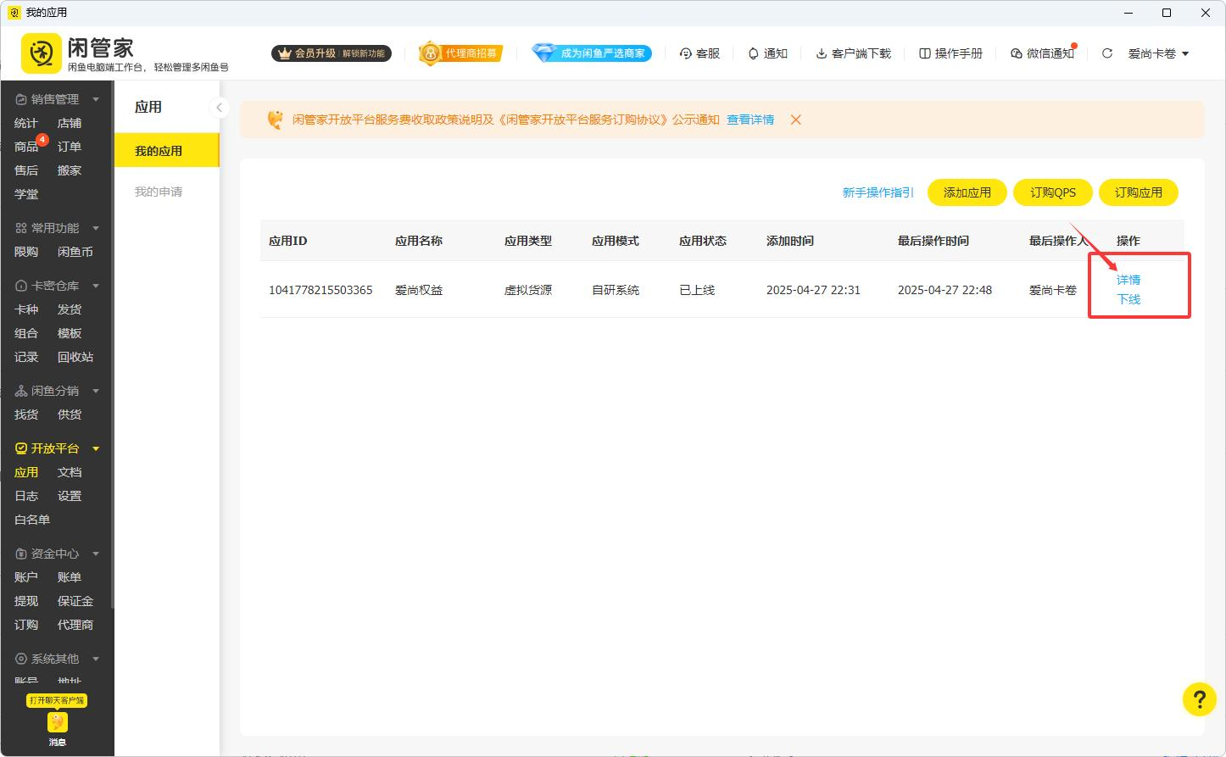Collapse the 资金中心 sidebar section
The width and height of the screenshot is (1226, 757).
(x=95, y=553)
